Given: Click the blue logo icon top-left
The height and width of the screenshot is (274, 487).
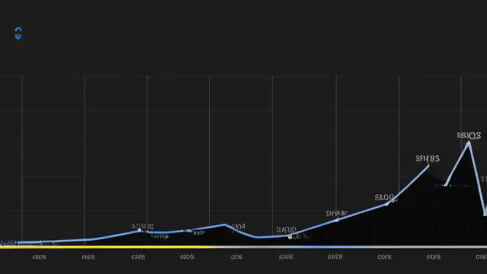Looking at the screenshot, I should [x=18, y=33].
